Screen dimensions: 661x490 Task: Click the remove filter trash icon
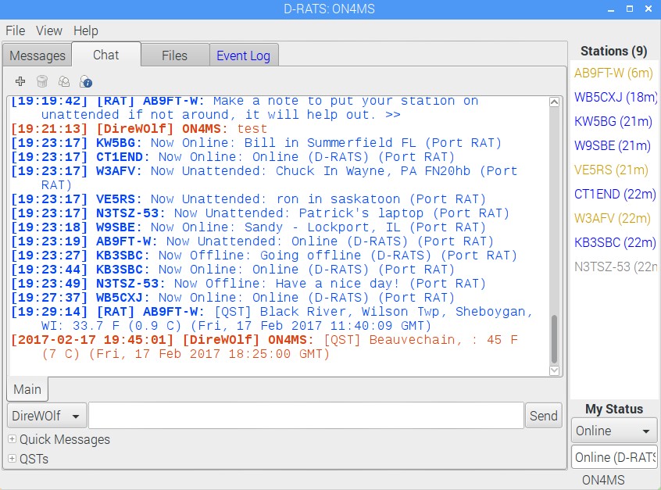[42, 81]
